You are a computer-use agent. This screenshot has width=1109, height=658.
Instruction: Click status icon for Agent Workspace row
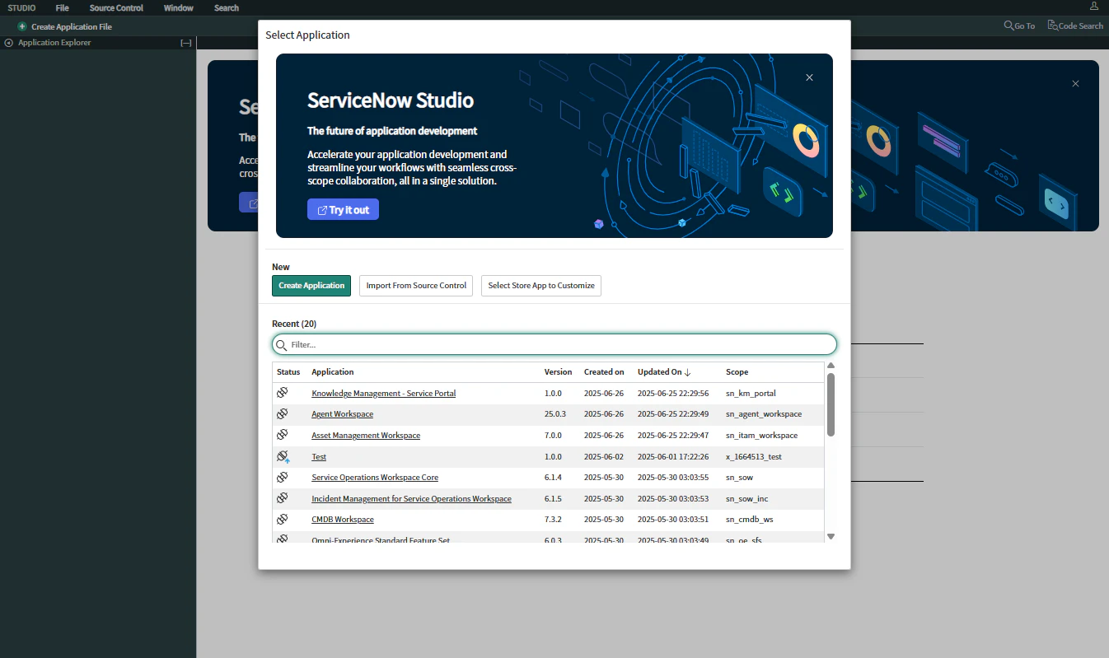[282, 413]
